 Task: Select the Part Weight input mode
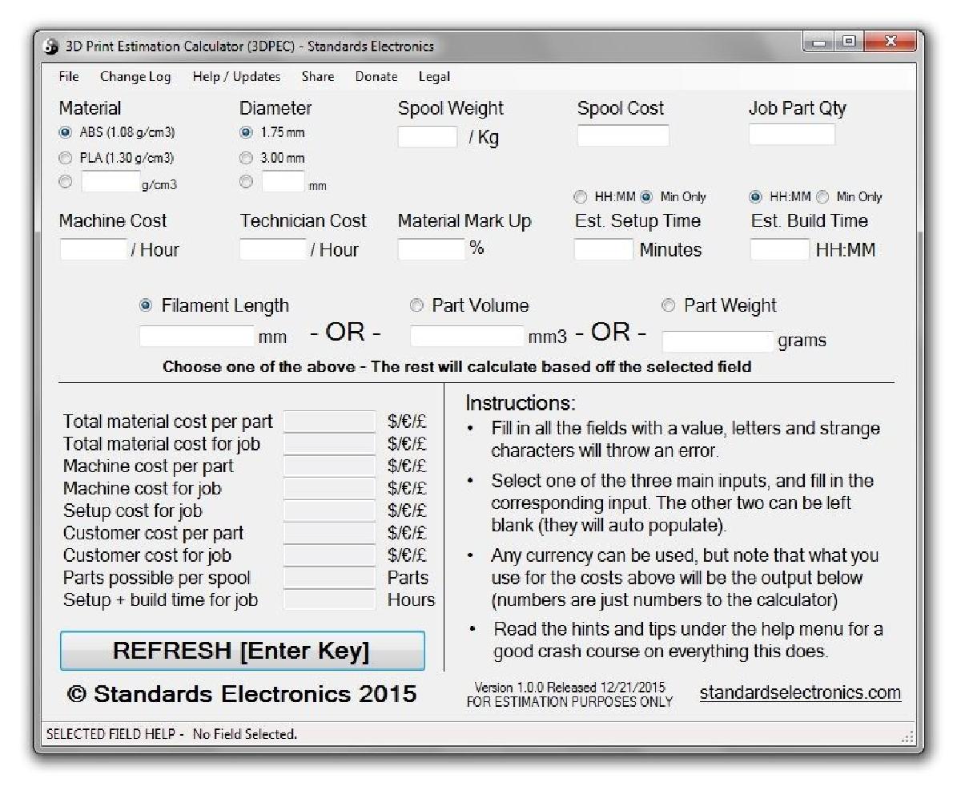tap(668, 305)
